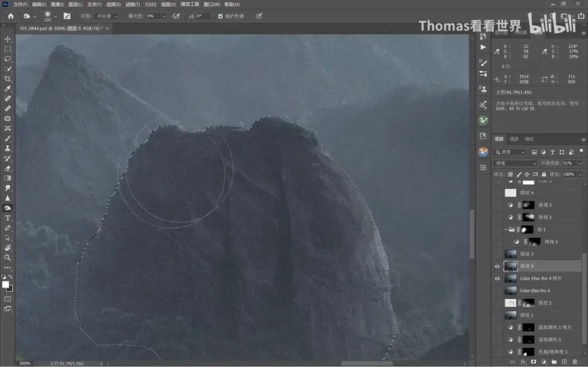Screen dimensions: 588x367
Task: Hide the 图层 9 layer
Action: [497, 266]
